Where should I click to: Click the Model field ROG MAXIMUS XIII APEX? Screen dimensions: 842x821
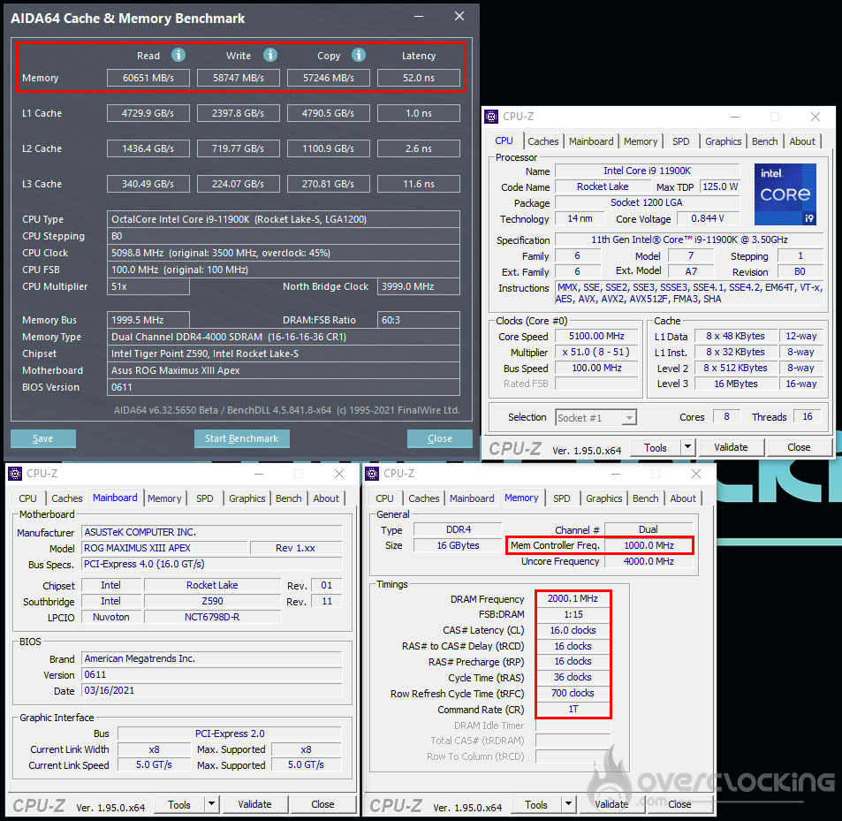(x=165, y=548)
